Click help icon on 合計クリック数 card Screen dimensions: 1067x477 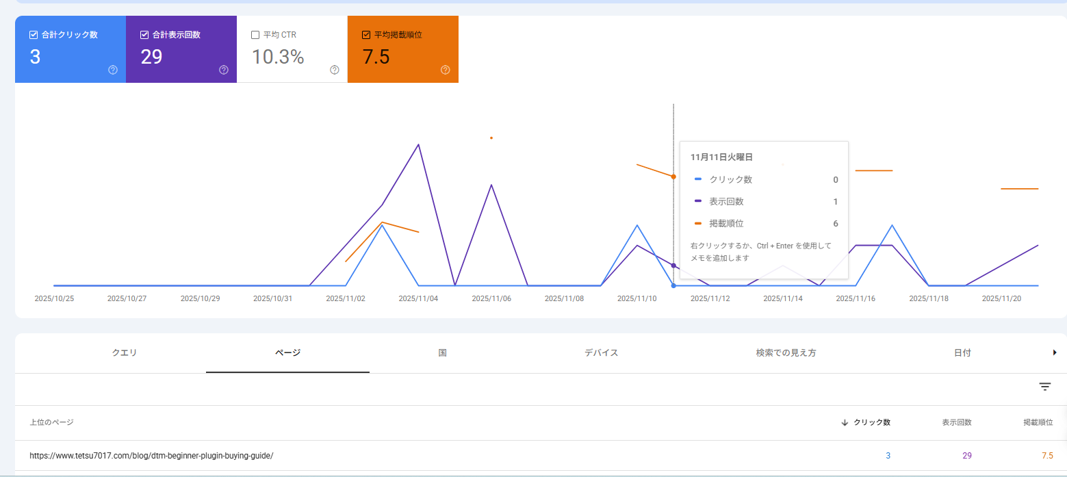[113, 70]
